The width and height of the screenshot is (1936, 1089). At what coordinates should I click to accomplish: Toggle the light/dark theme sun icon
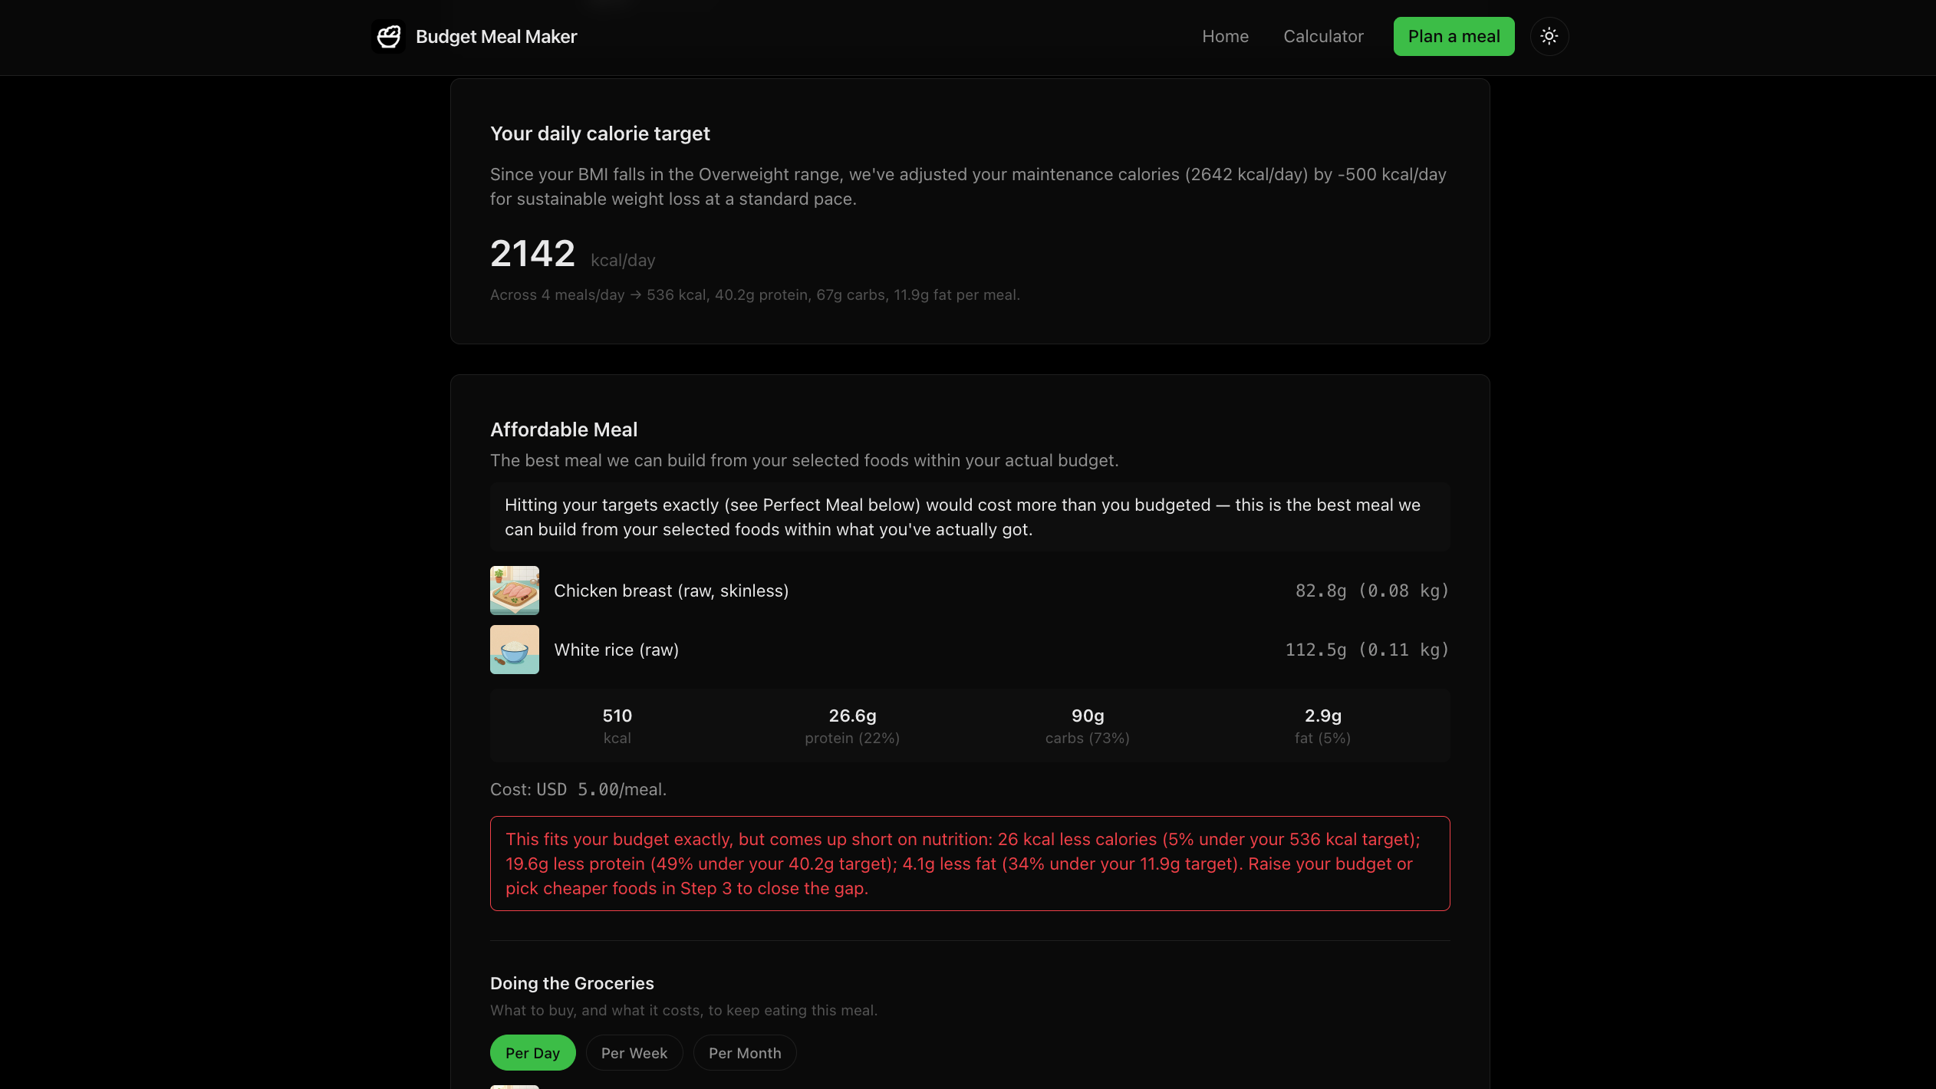tap(1549, 36)
